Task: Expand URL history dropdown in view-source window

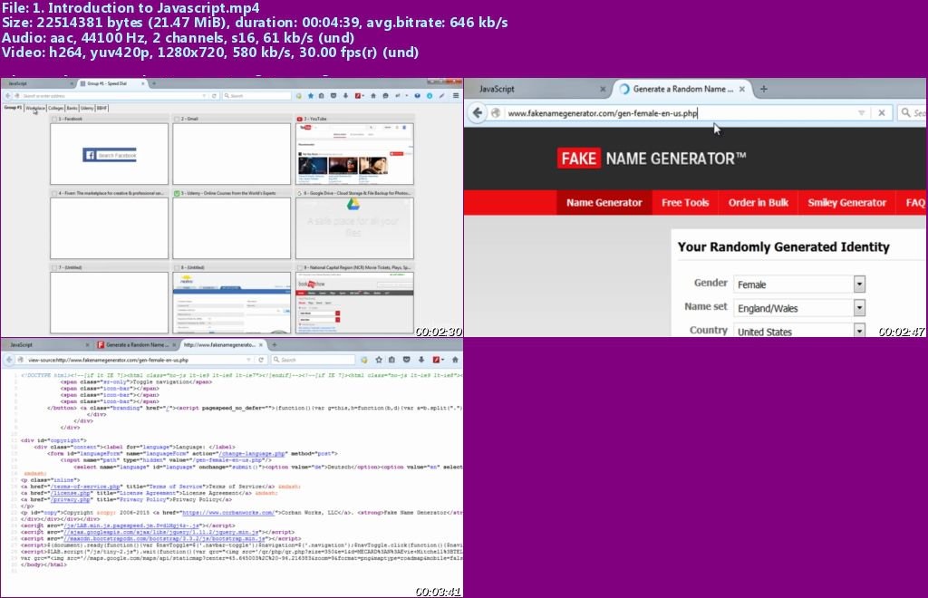Action: point(248,360)
